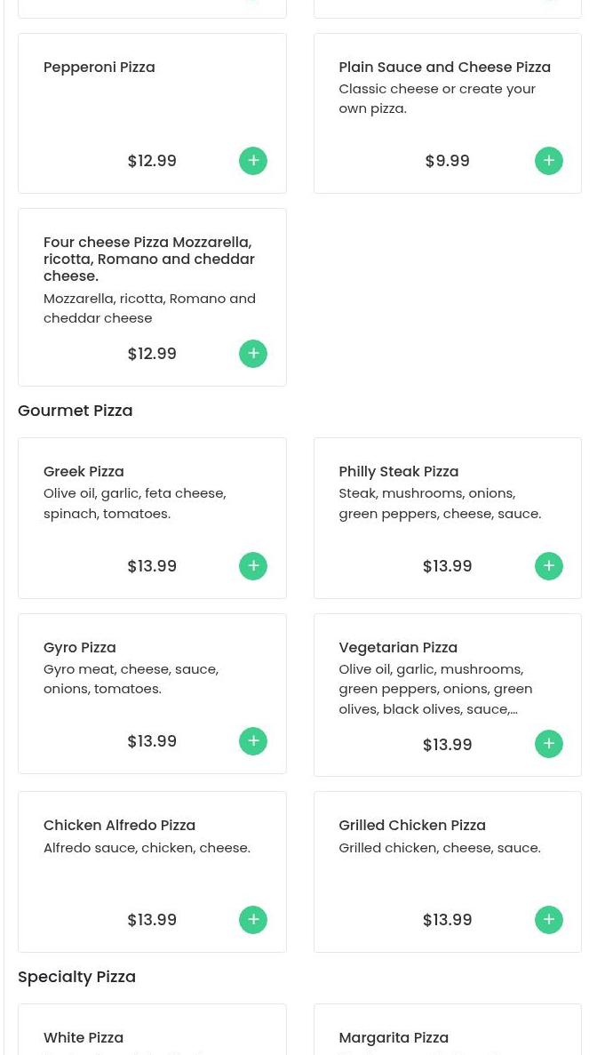The width and height of the screenshot is (613, 1055).
Task: Click the Gourmet Pizza section heading
Action: pyautogui.click(x=75, y=411)
